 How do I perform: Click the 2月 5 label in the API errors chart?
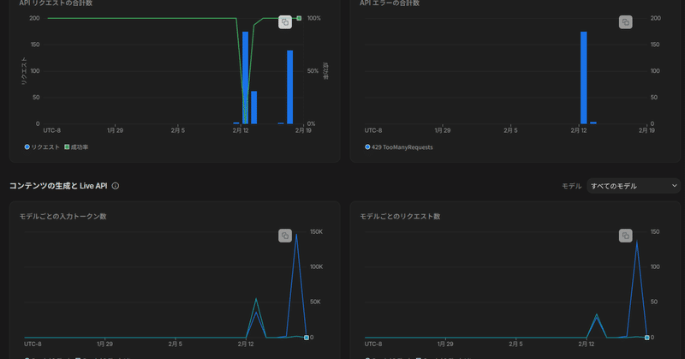[510, 130]
